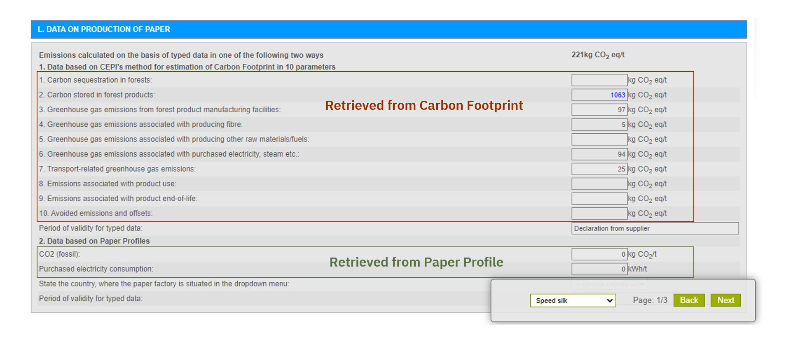Click the Data on Production of Paper header
This screenshot has height=339, width=791.
tap(104, 30)
